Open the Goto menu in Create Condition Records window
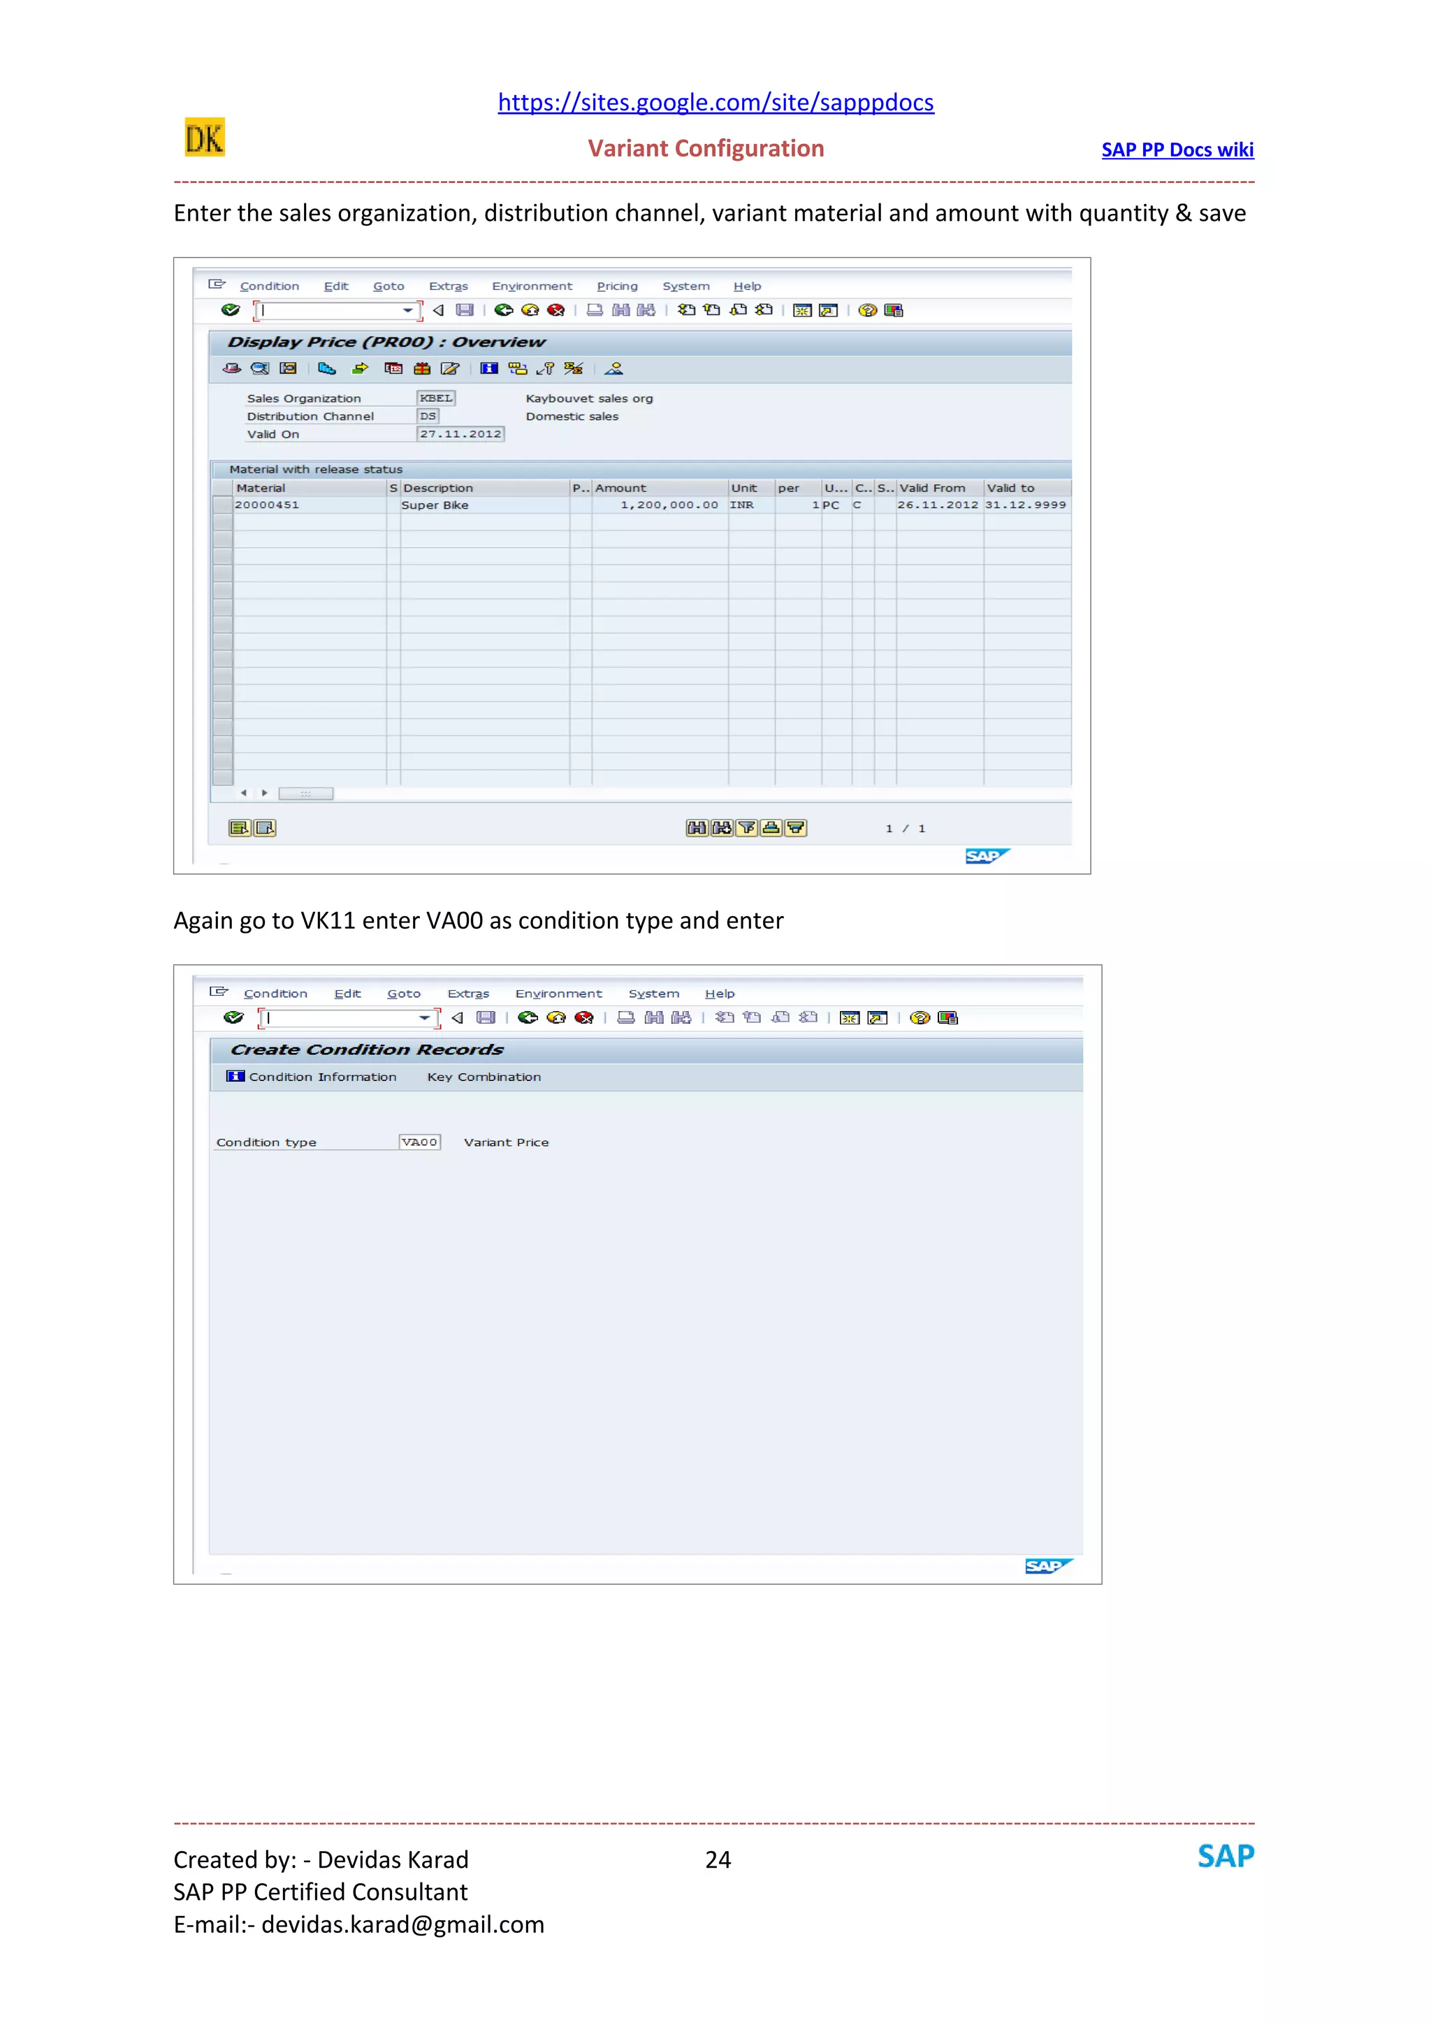Viewport: 1431px width, 2025px height. tap(404, 993)
